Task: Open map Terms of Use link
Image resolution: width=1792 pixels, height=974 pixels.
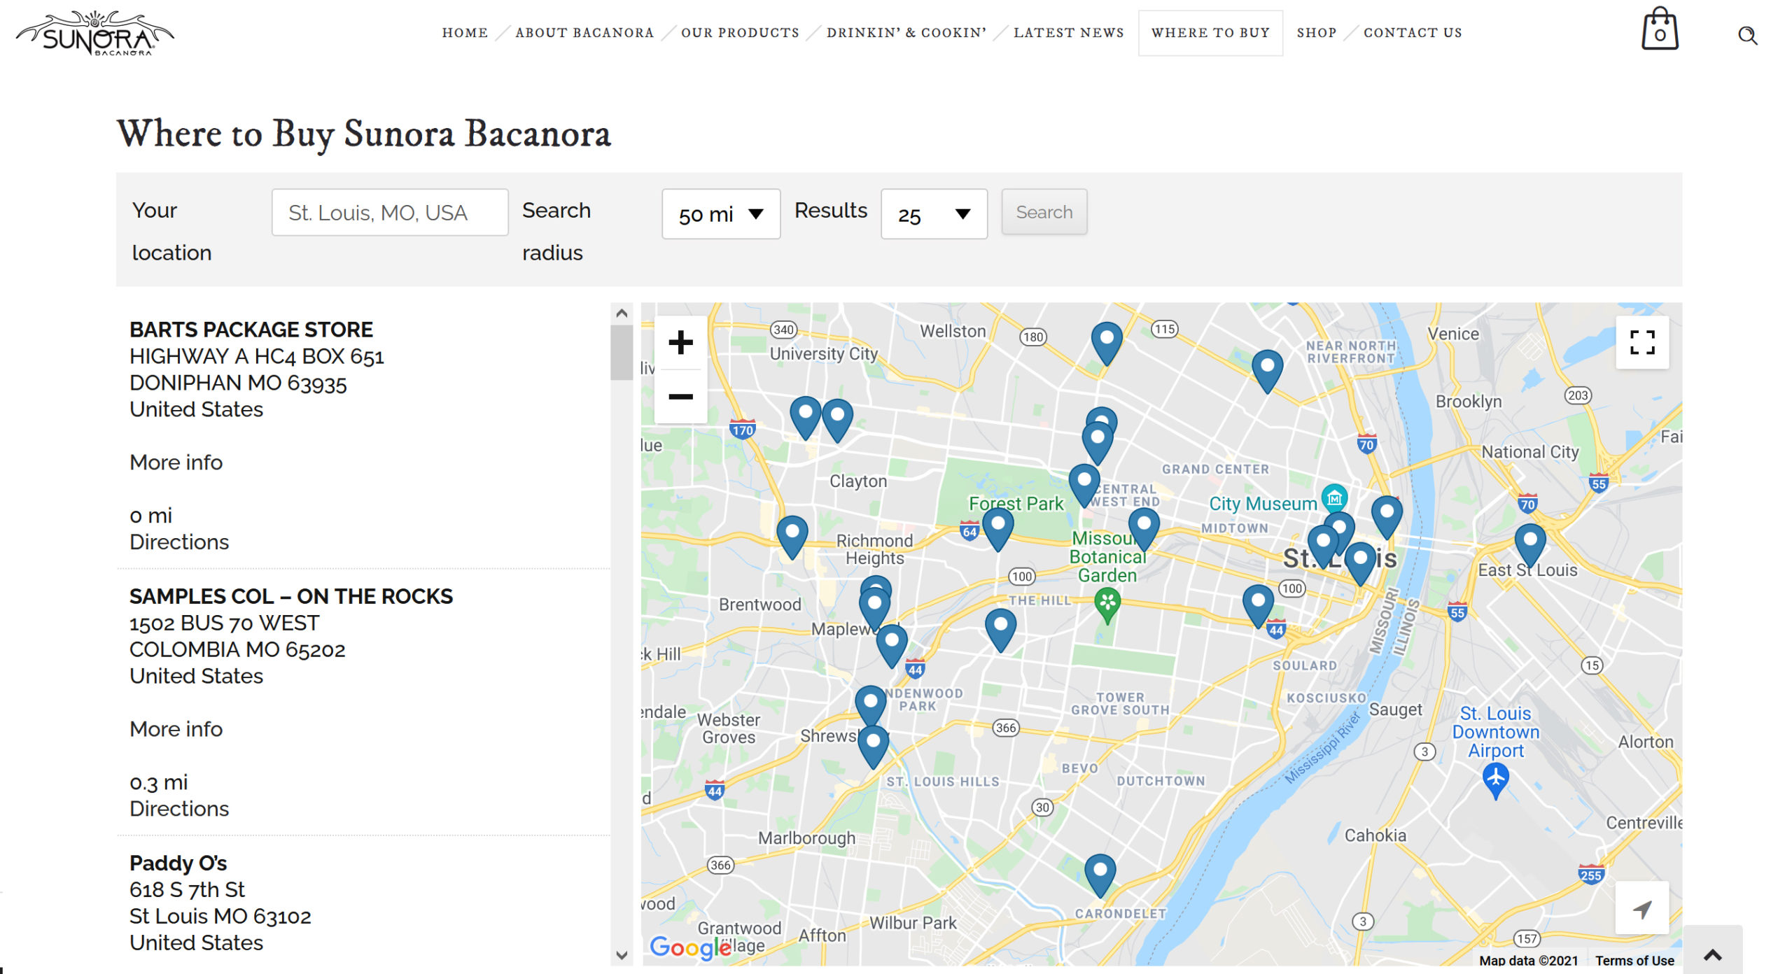Action: click(1634, 961)
